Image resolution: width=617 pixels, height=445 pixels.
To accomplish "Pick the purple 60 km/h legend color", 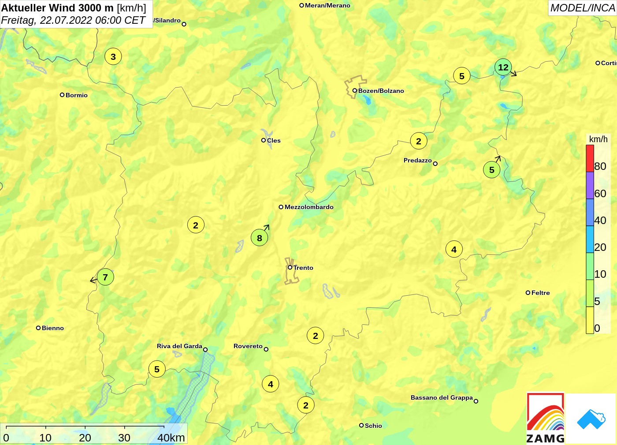I will 590,185.
